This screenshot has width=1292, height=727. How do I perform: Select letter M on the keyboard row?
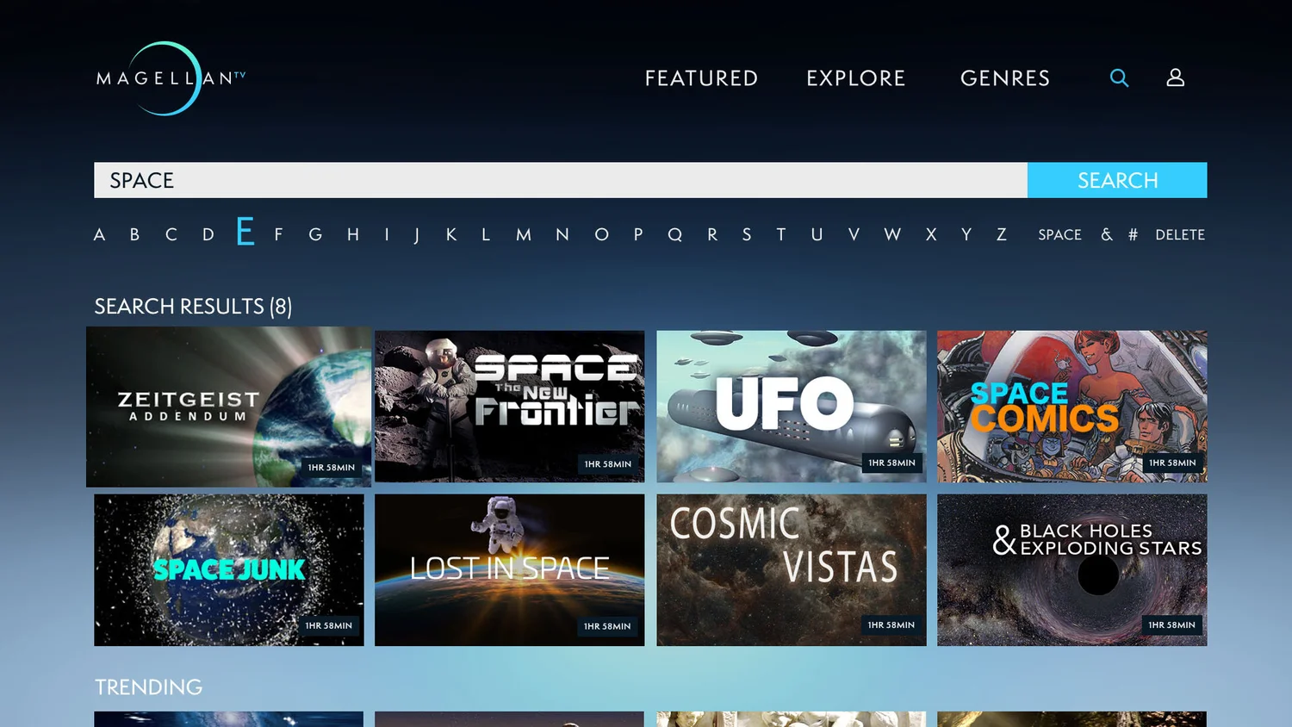tap(524, 234)
